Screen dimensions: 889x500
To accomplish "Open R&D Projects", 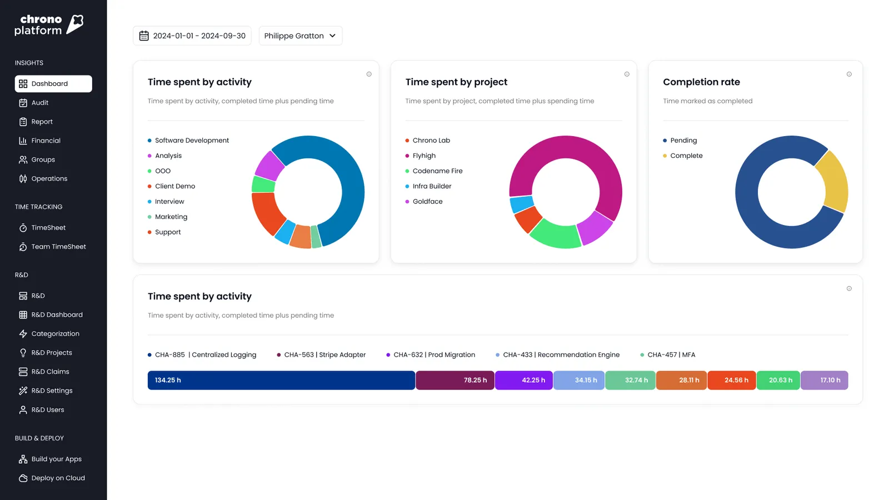I will click(51, 352).
